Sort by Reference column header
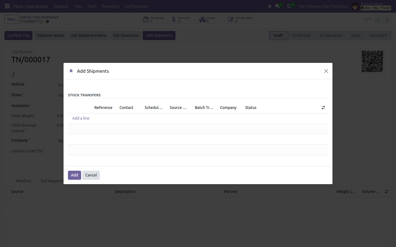 (x=103, y=108)
